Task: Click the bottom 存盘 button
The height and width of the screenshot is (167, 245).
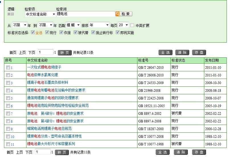Action: (199, 152)
